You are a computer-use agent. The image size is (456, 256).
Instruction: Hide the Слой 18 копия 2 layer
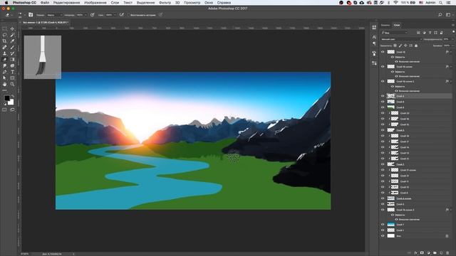click(383, 81)
